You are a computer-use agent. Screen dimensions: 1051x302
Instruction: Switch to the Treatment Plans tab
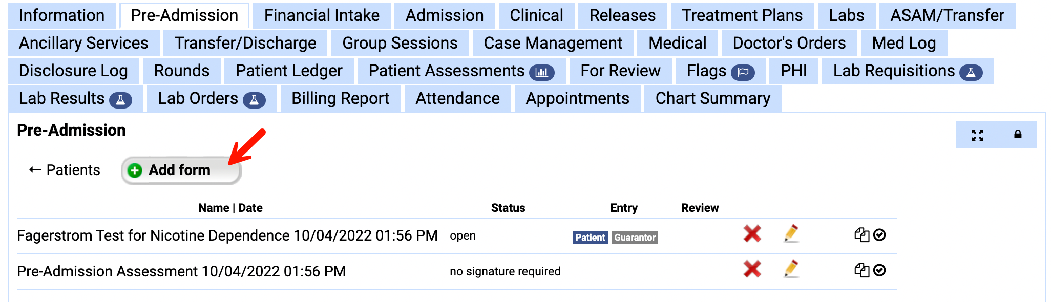pyautogui.click(x=742, y=15)
